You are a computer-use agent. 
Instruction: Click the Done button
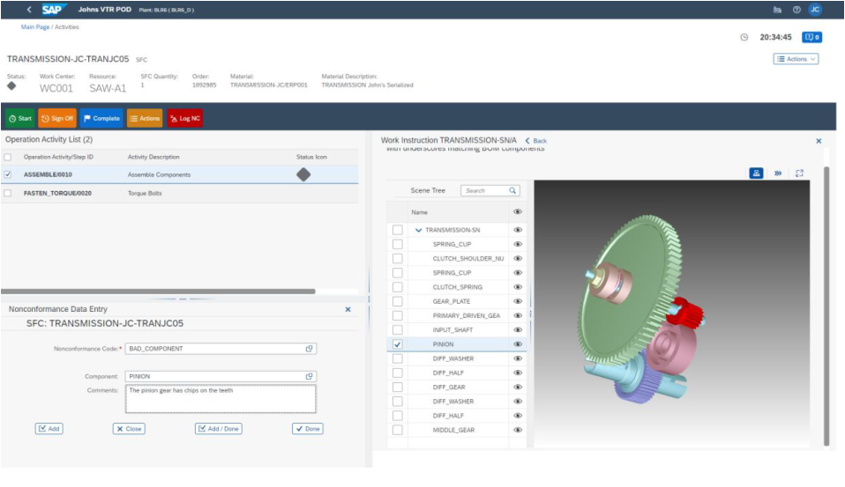308,429
